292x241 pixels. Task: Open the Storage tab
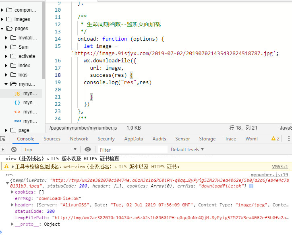[207, 139]
